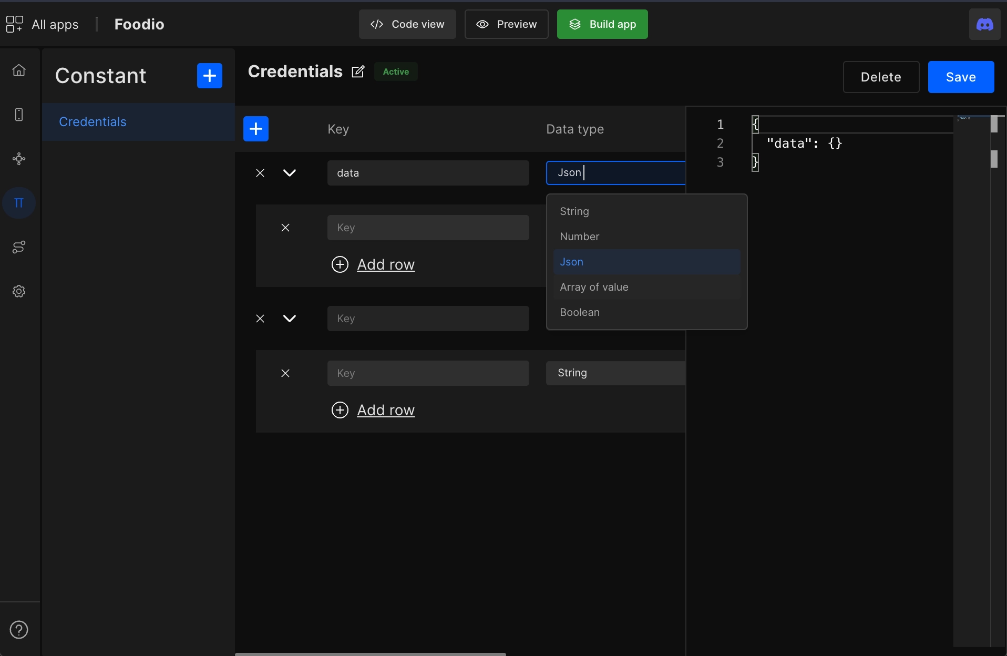Image resolution: width=1007 pixels, height=656 pixels.
Task: Click the horizontal scrollbar at bottom
Action: [x=371, y=654]
